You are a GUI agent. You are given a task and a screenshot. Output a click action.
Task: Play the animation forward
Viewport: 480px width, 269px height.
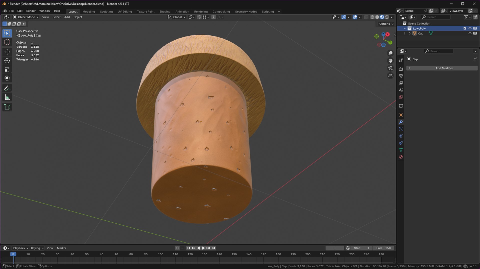point(203,248)
